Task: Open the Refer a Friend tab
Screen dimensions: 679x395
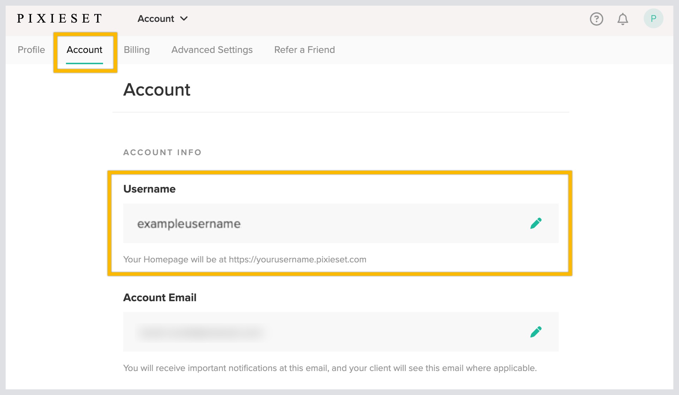Action: coord(305,50)
